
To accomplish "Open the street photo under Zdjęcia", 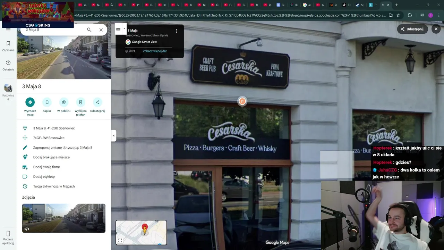I will point(64,218).
